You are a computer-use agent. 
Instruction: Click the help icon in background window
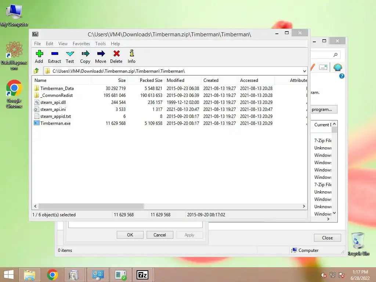pyautogui.click(x=342, y=76)
